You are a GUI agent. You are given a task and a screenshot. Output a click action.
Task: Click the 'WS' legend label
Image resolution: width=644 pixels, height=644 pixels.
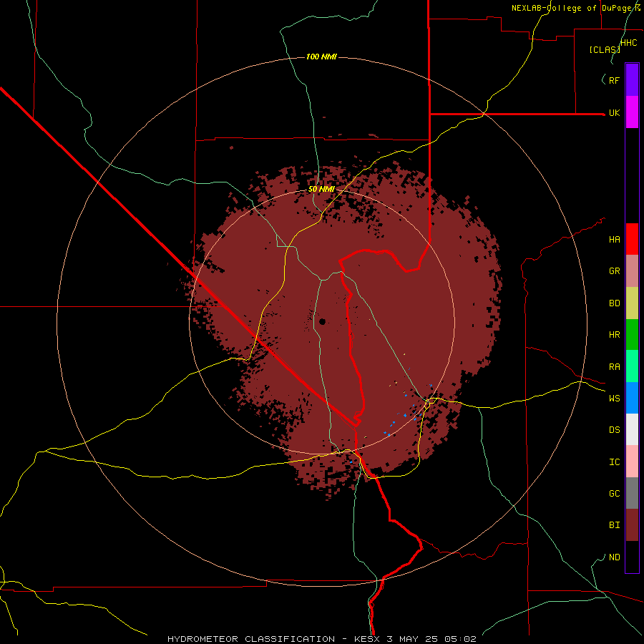tap(614, 399)
